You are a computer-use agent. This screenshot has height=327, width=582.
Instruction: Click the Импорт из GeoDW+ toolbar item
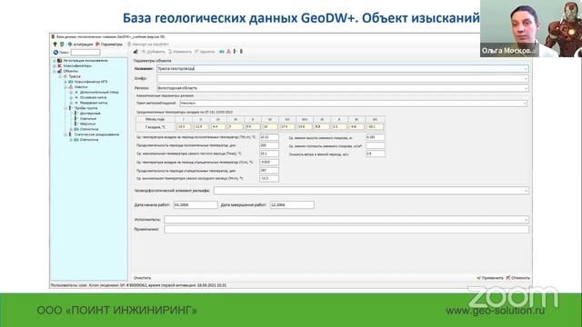(x=148, y=45)
